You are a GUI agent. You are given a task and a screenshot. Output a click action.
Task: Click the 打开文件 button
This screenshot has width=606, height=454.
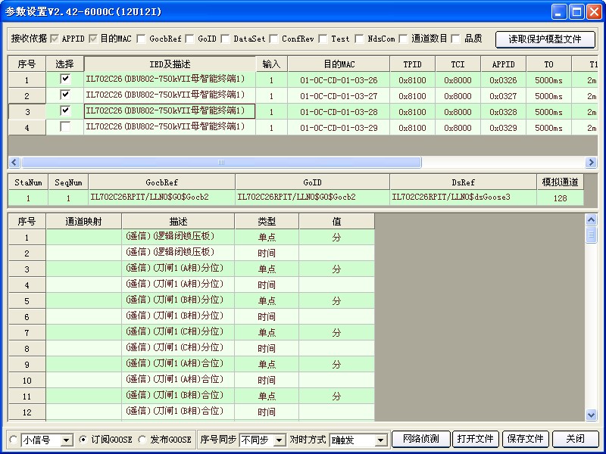pyautogui.click(x=475, y=439)
